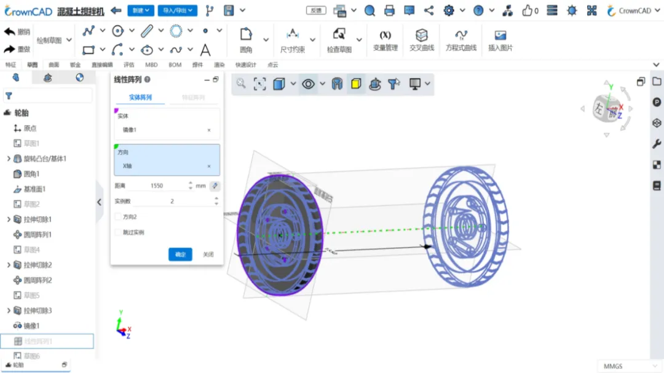Enable the 跳过实例 checkbox

tap(118, 232)
